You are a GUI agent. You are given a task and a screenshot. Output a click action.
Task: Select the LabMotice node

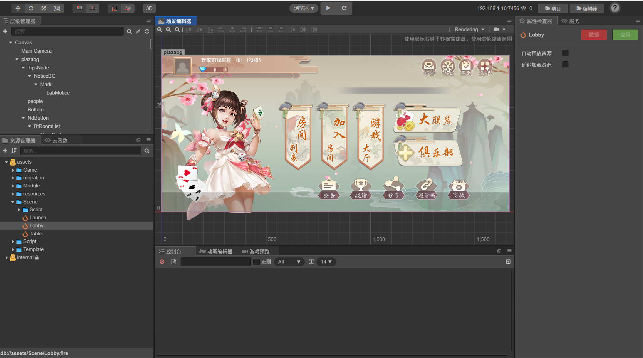tap(58, 93)
